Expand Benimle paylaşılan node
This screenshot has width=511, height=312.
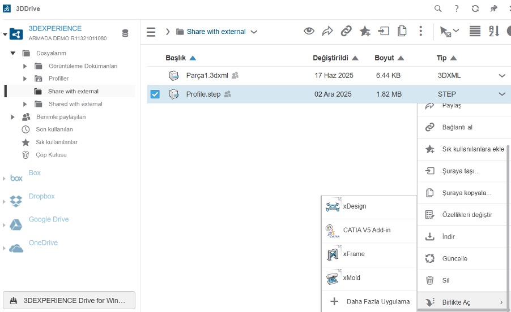(12, 117)
